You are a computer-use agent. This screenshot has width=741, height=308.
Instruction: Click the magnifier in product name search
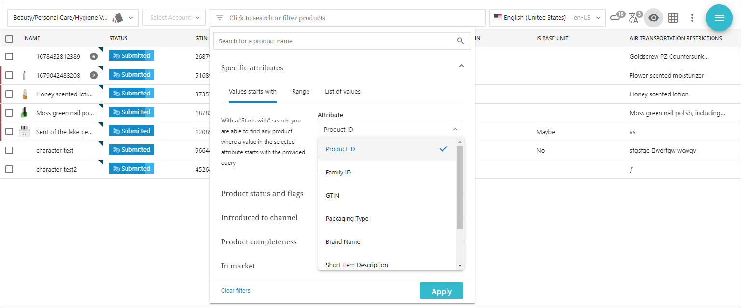pos(461,41)
